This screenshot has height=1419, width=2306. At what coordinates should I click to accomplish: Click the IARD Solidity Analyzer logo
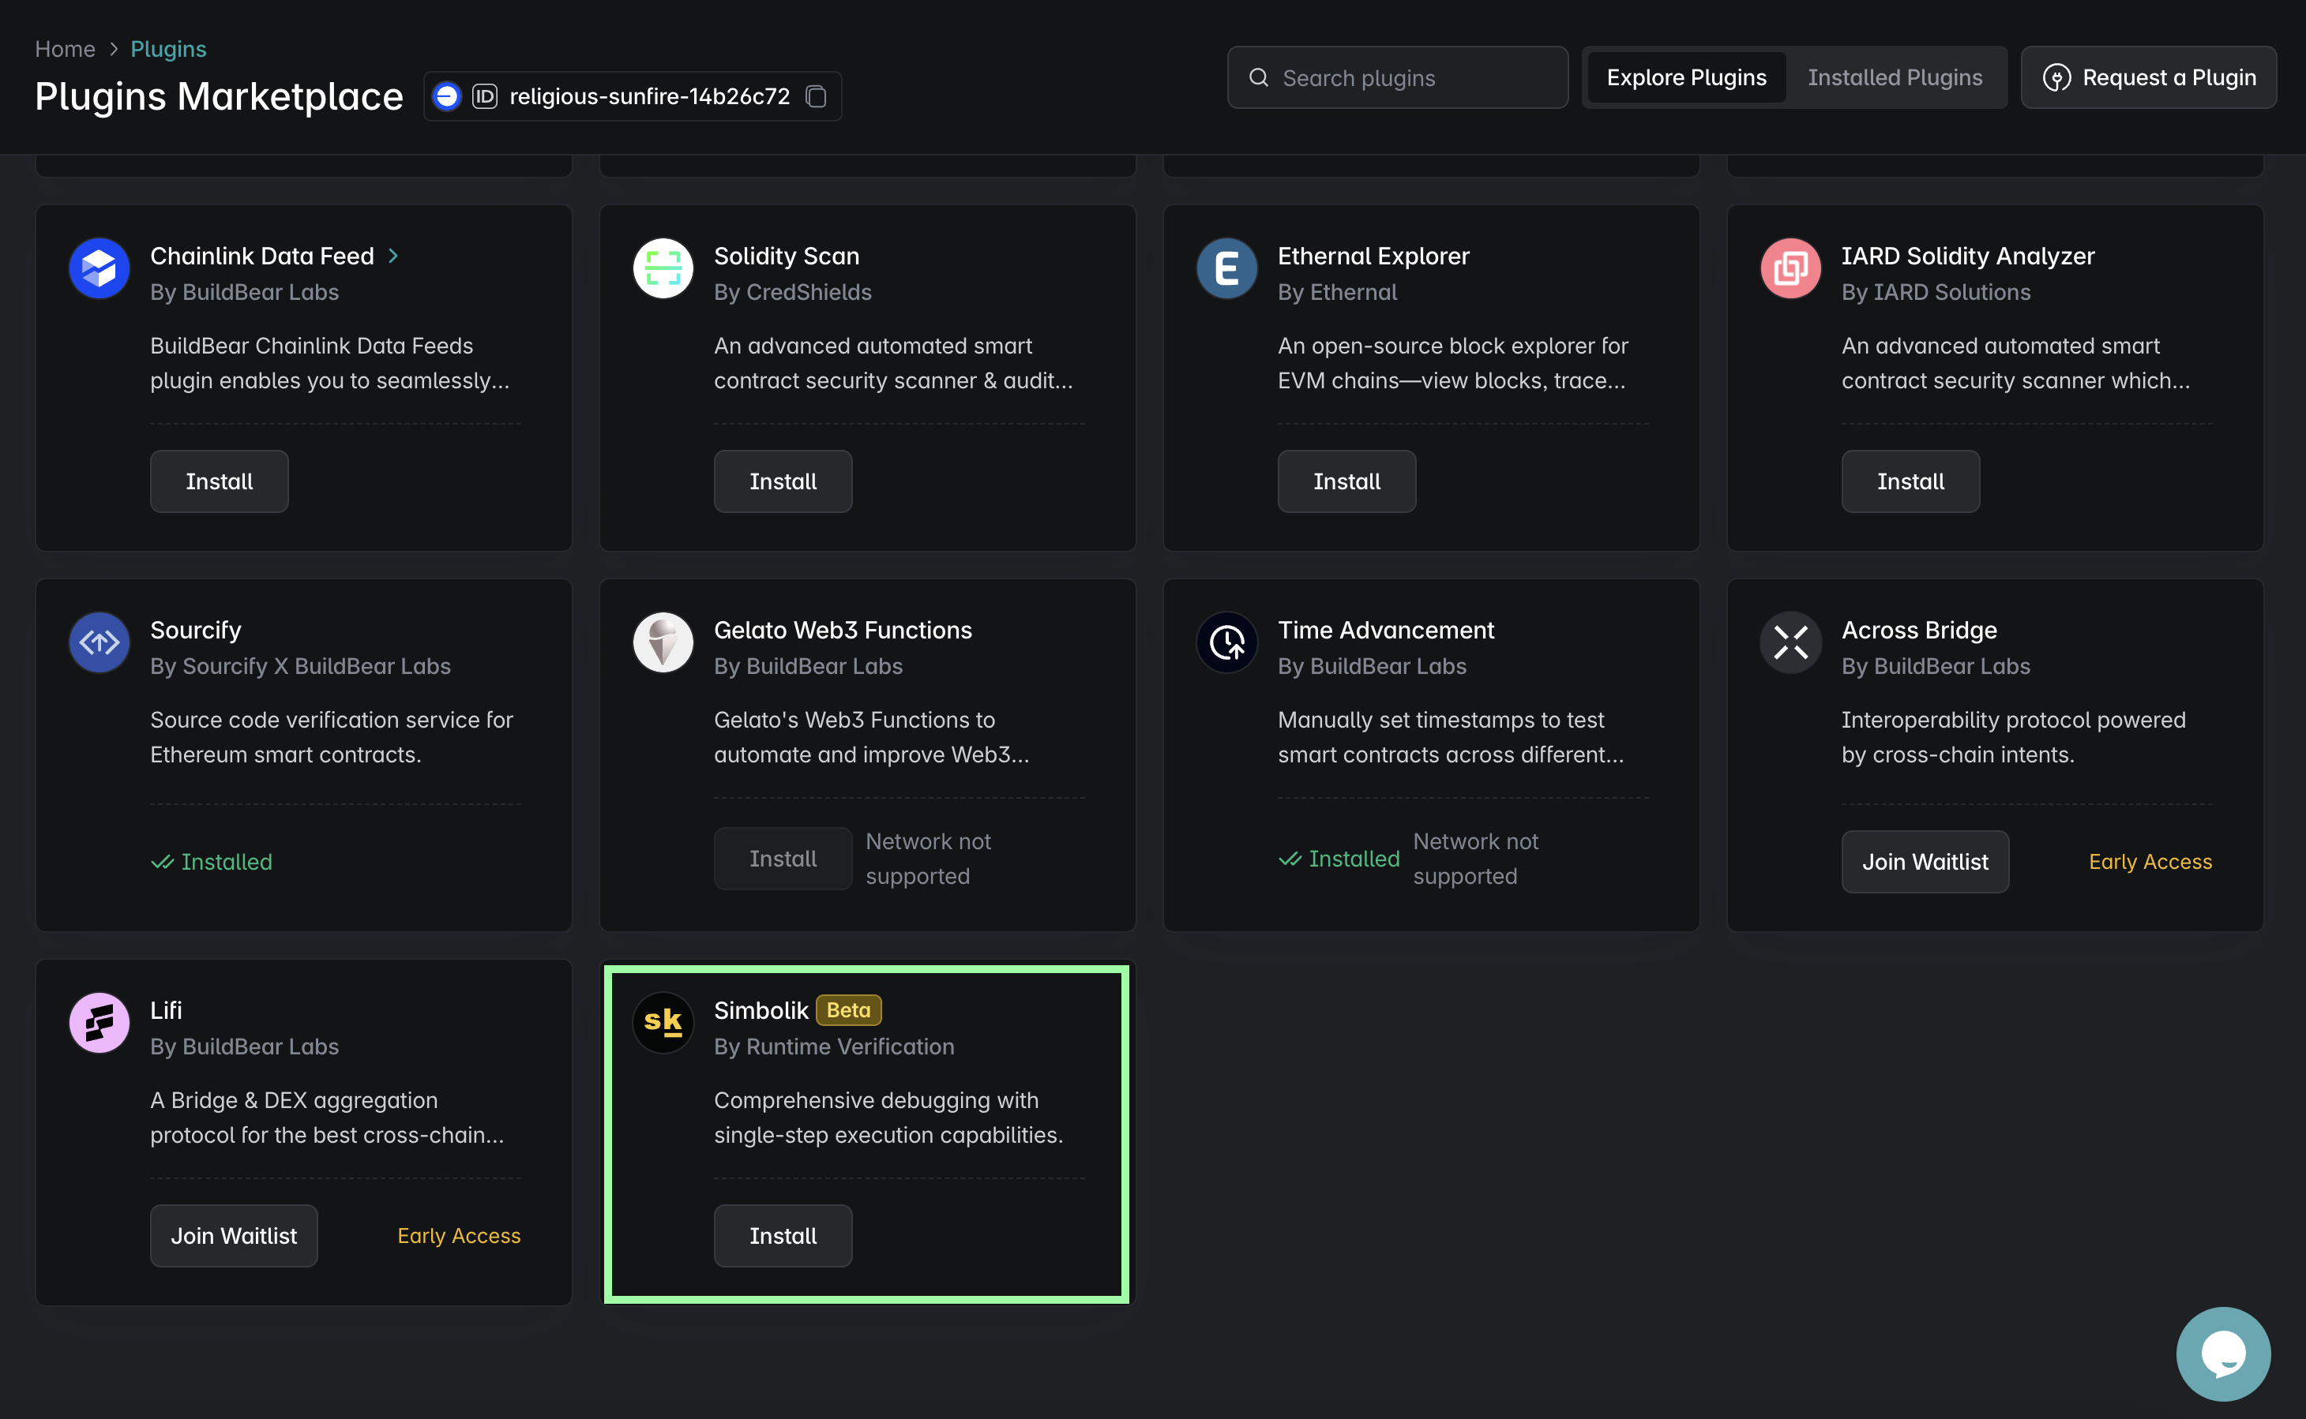coord(1790,268)
